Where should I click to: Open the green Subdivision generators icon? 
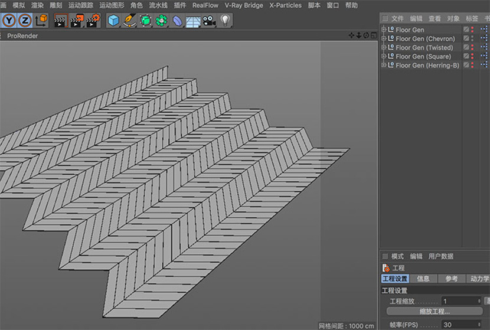(145, 21)
